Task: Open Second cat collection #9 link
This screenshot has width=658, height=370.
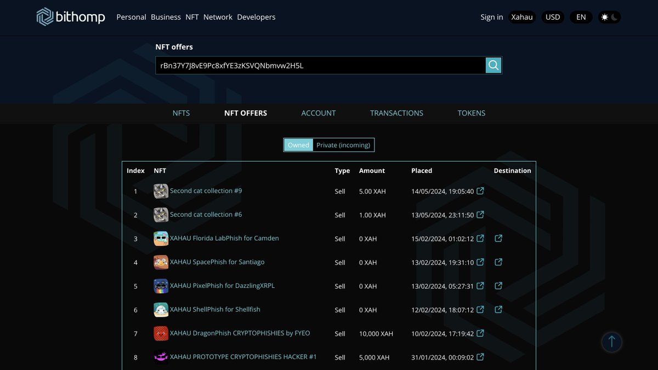Action: click(x=206, y=191)
